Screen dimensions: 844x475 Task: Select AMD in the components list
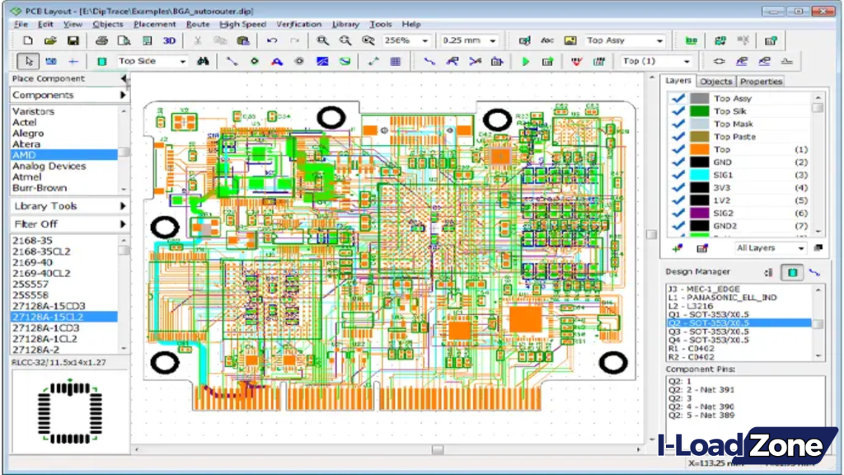25,154
